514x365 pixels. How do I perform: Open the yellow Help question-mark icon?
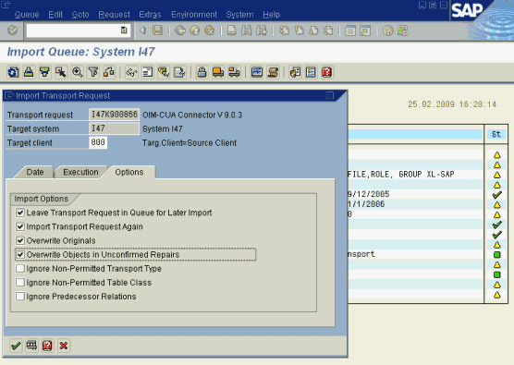click(x=387, y=30)
